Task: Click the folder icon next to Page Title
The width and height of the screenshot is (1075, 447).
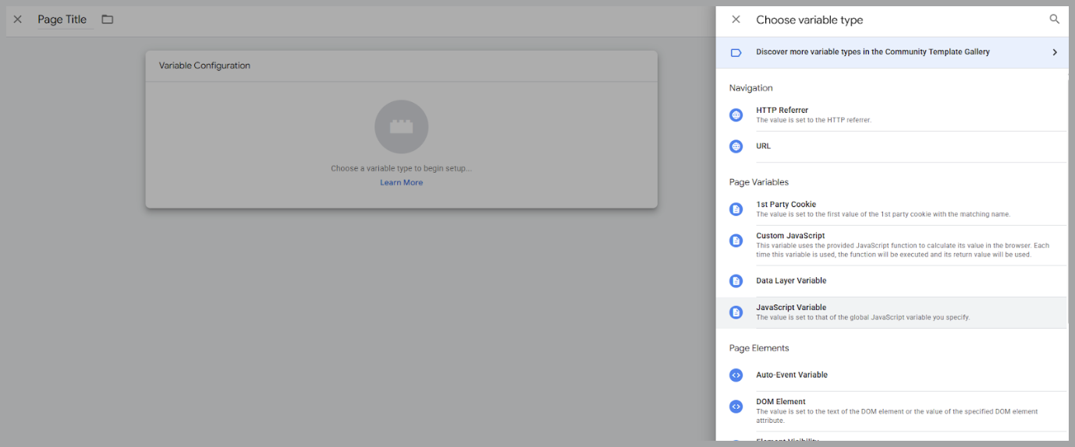Action: (108, 19)
